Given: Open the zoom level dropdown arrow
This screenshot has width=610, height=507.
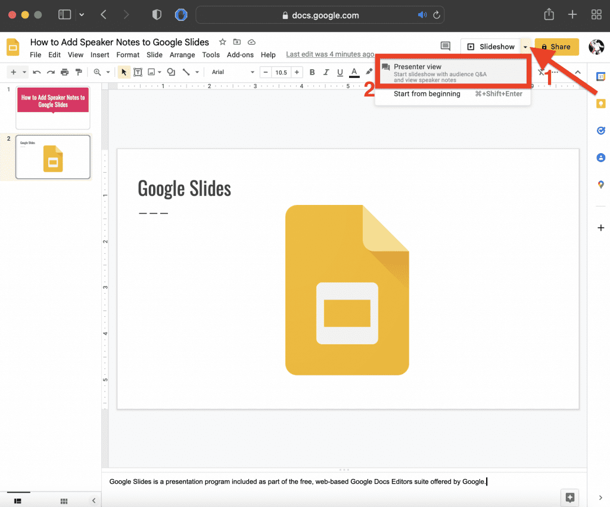Looking at the screenshot, I should 108,72.
